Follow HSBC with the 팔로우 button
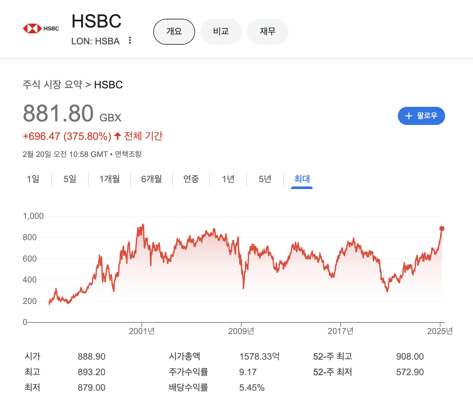The image size is (473, 404). pyautogui.click(x=421, y=116)
